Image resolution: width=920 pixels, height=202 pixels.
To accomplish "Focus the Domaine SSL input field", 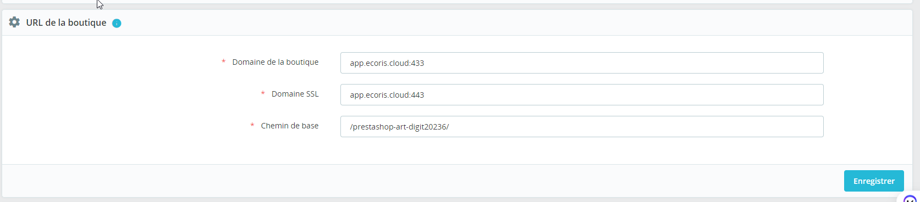I will [x=582, y=94].
